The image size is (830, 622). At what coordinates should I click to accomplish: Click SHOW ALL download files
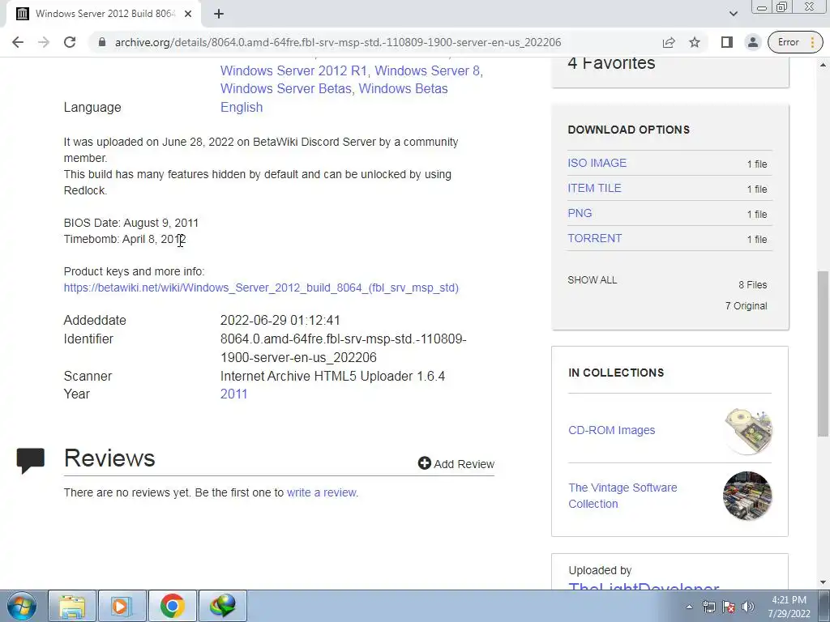(x=593, y=279)
